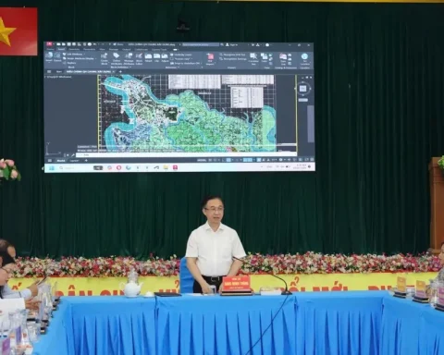Click the Replace block tool
This screenshot has height=355, width=444.
coord(69,63)
